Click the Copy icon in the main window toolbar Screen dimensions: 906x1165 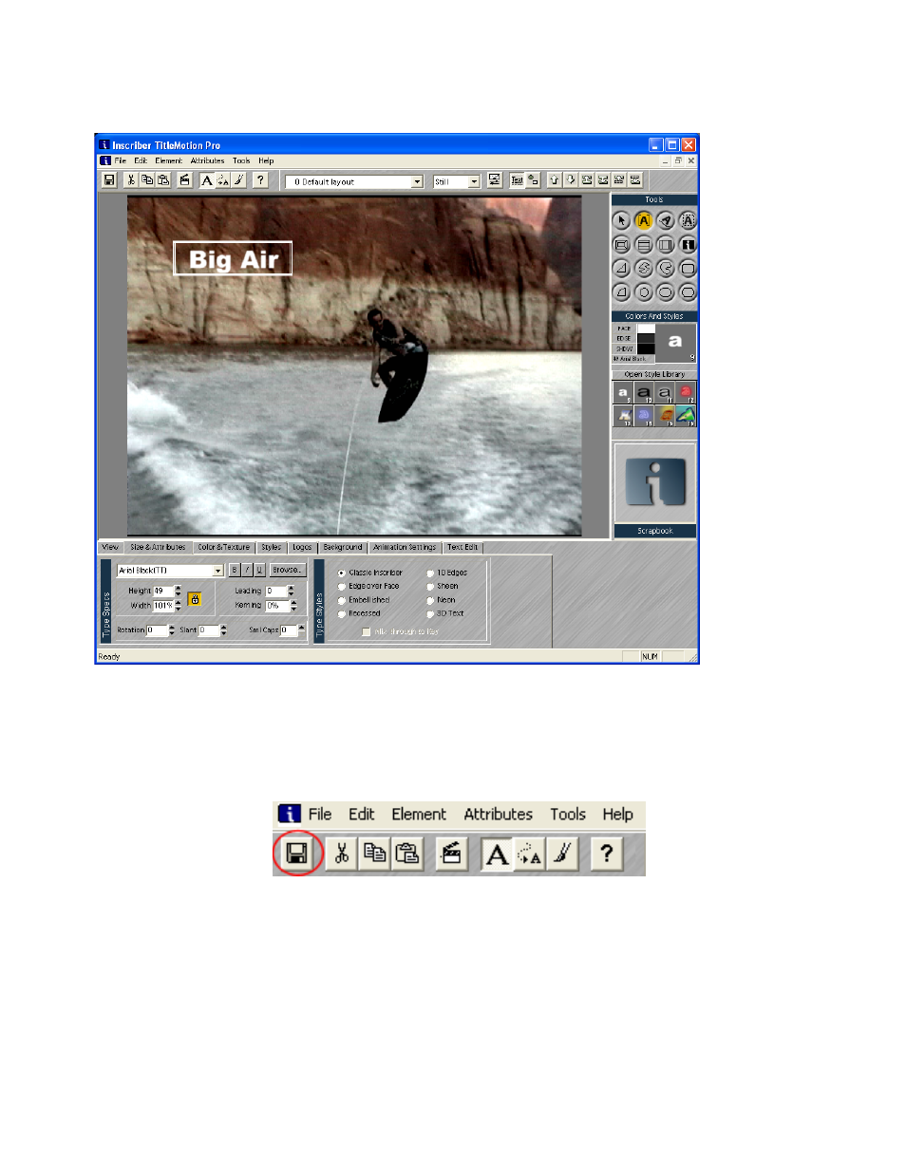(x=147, y=179)
